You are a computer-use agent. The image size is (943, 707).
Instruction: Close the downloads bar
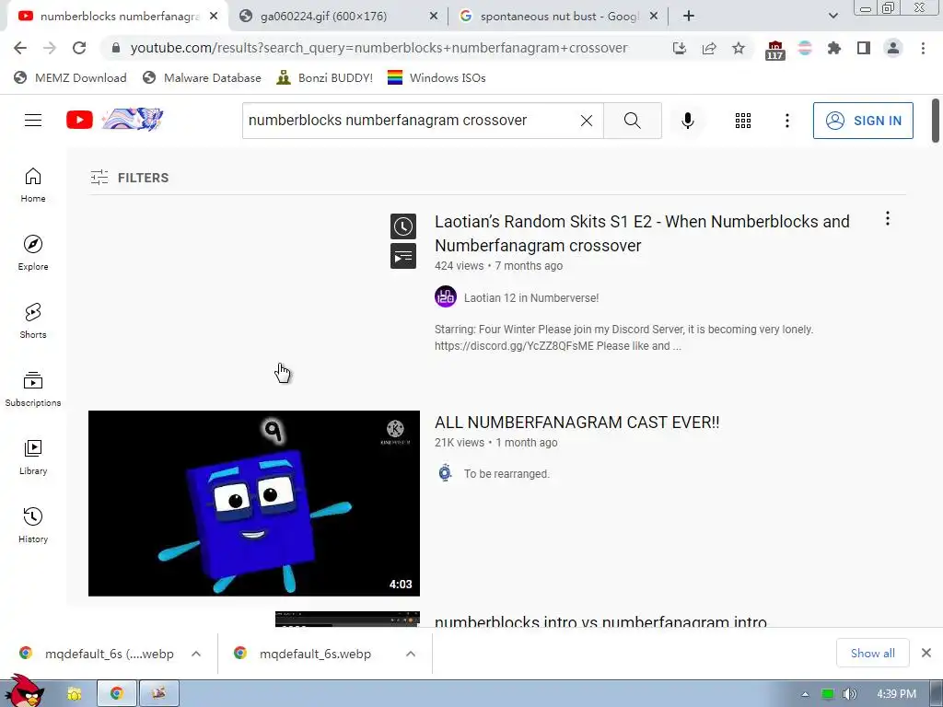[x=926, y=653]
